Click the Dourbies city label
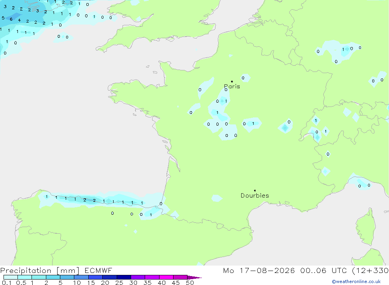Image resolution: width=389 pixels, height=285 pixels. 255,196
